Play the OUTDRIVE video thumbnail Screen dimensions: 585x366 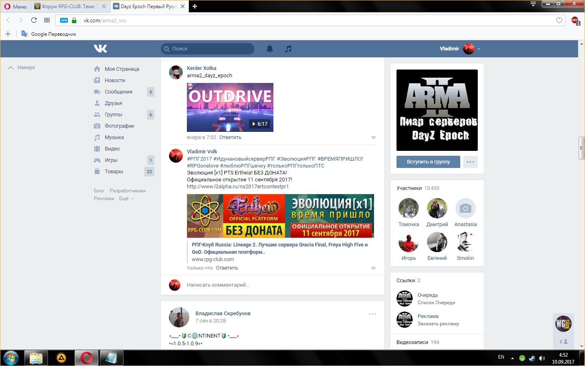click(x=230, y=107)
